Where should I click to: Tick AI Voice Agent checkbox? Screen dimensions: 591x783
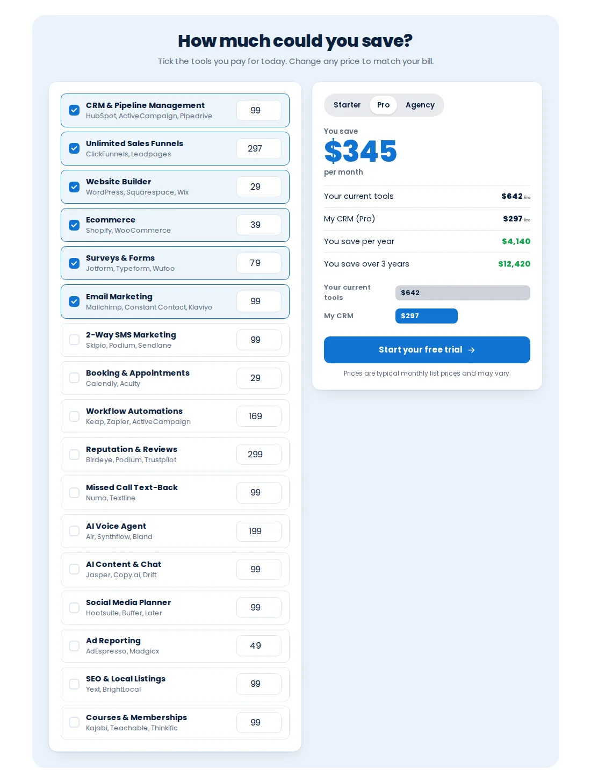pos(74,531)
